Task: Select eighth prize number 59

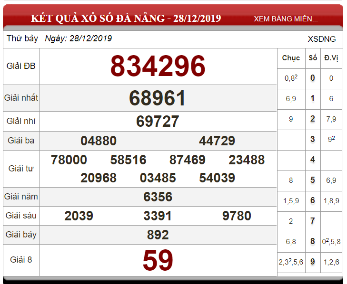Action: pos(158,260)
